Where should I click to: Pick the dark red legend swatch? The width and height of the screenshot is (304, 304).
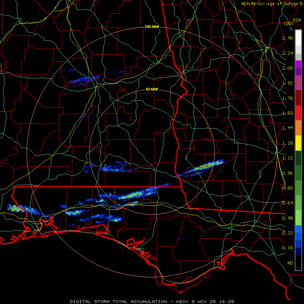coord(298,98)
